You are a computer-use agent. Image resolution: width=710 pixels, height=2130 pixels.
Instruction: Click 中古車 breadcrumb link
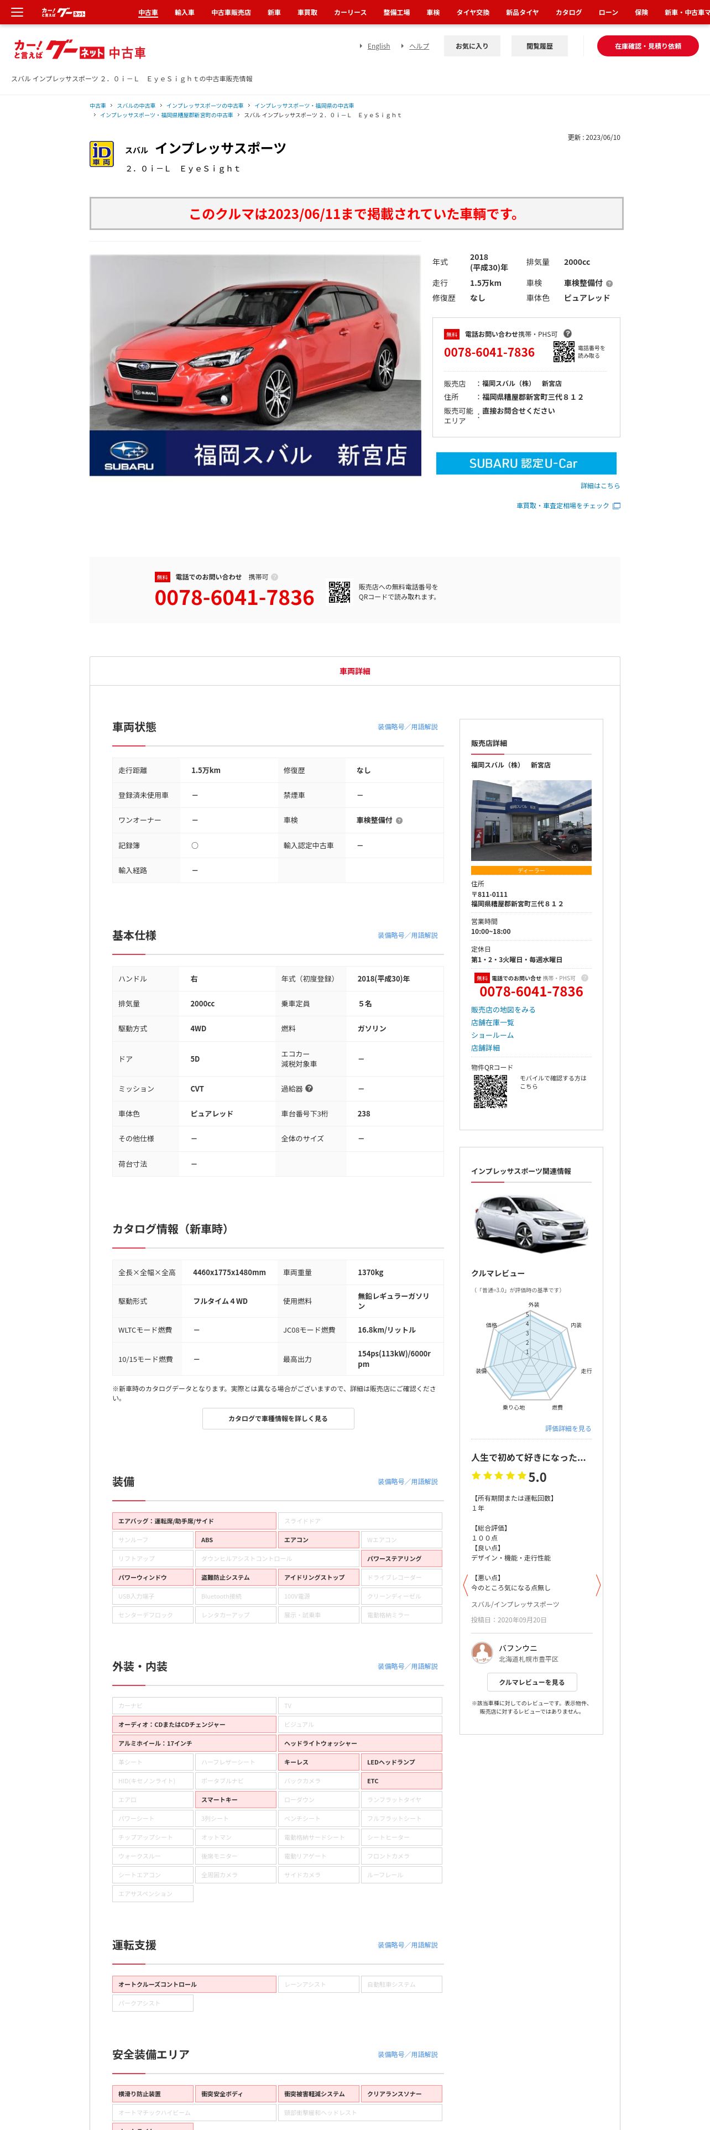tap(97, 106)
